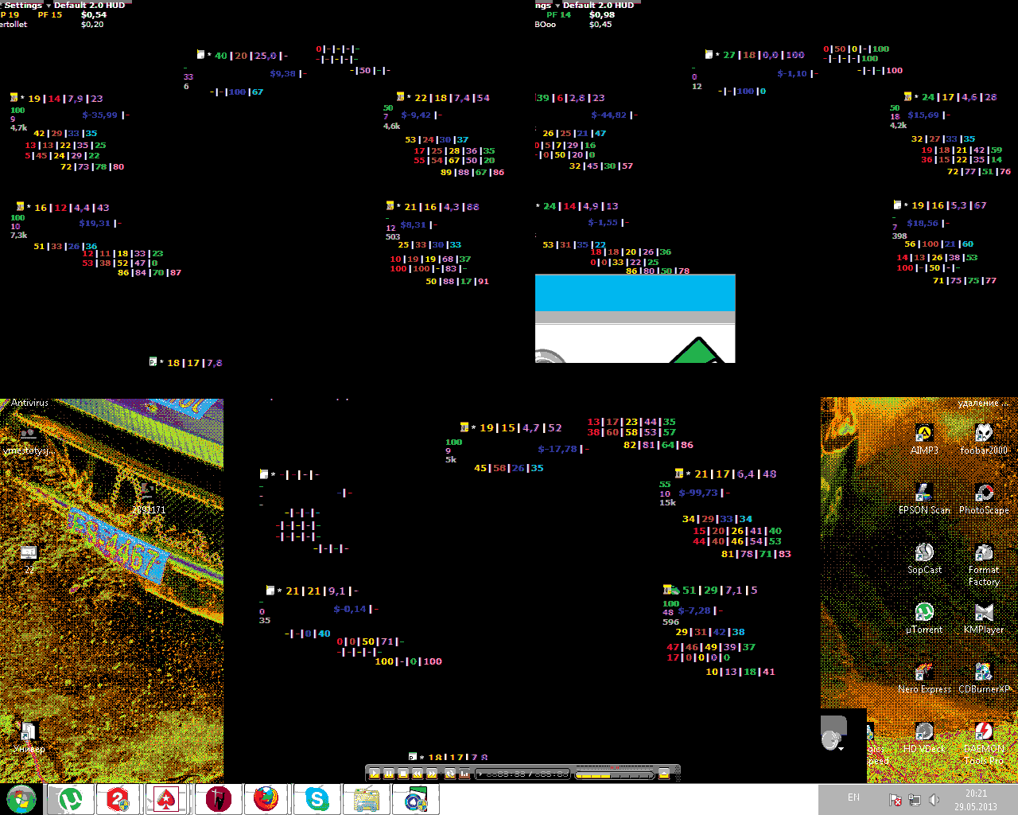Switch to Firefox in the taskbar
The width and height of the screenshot is (1018, 815).
click(x=266, y=799)
